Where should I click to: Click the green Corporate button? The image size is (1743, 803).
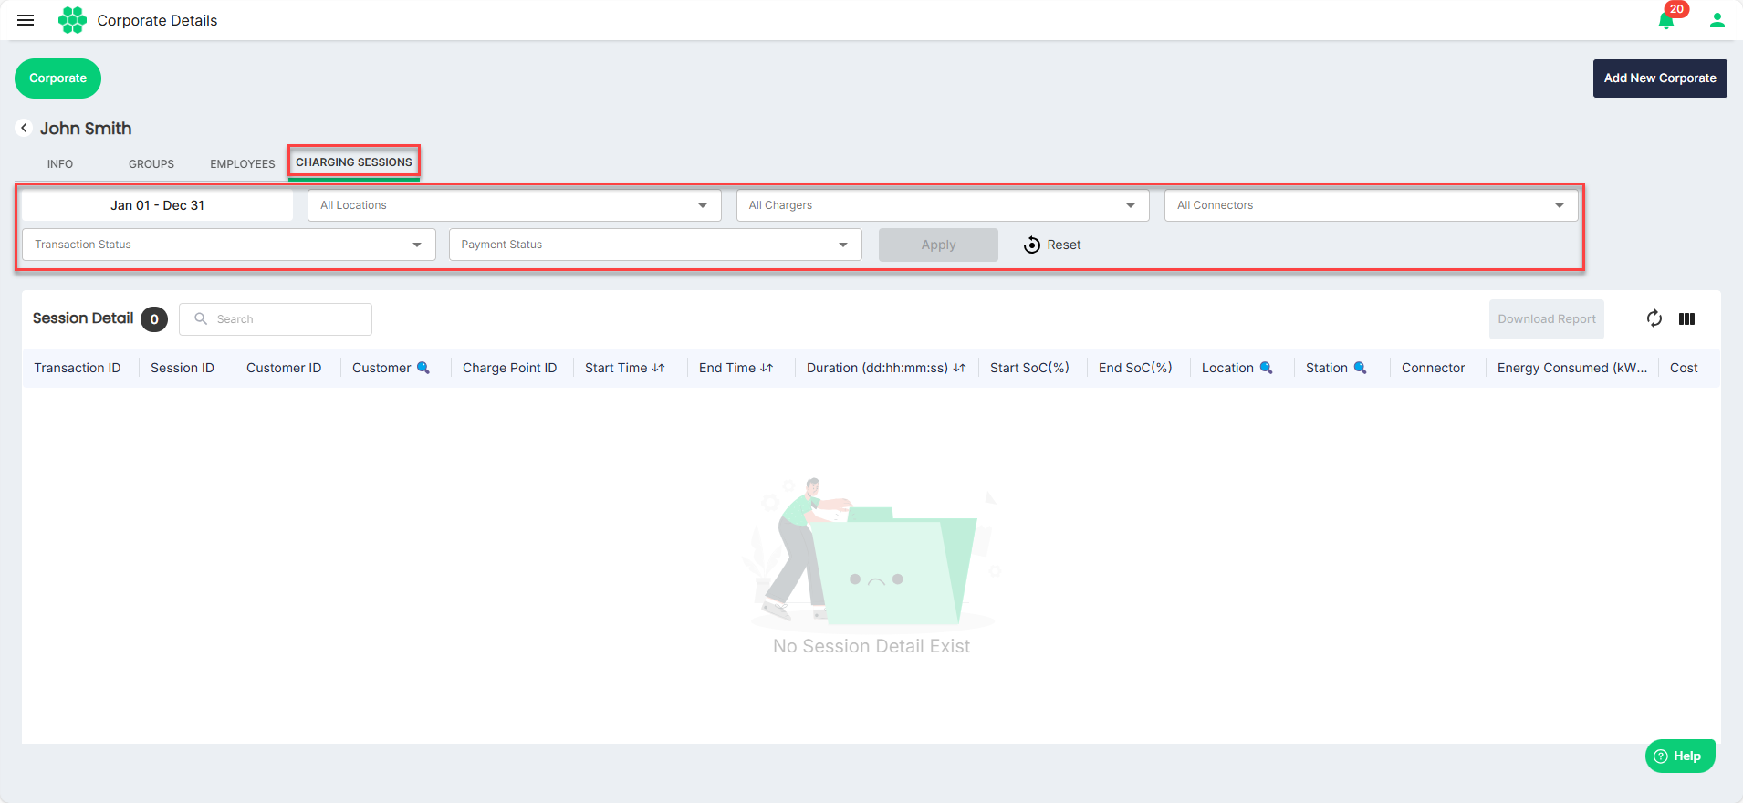point(57,78)
